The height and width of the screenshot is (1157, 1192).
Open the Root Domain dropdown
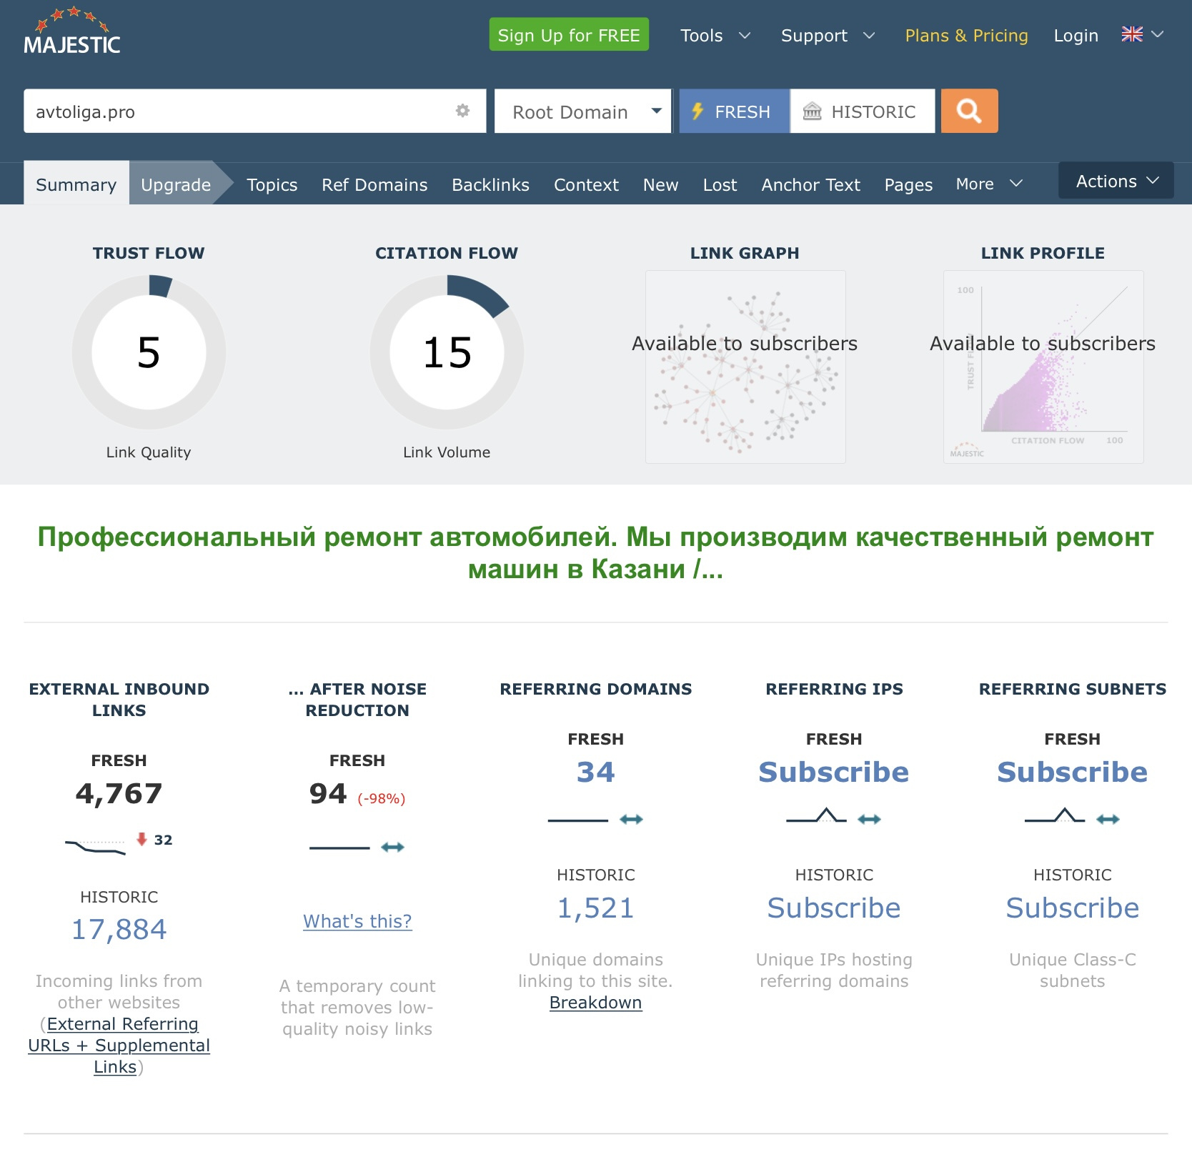click(583, 111)
